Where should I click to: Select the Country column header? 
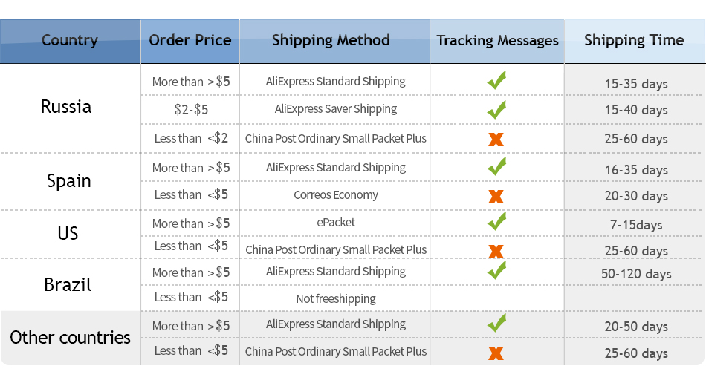pyautogui.click(x=70, y=41)
